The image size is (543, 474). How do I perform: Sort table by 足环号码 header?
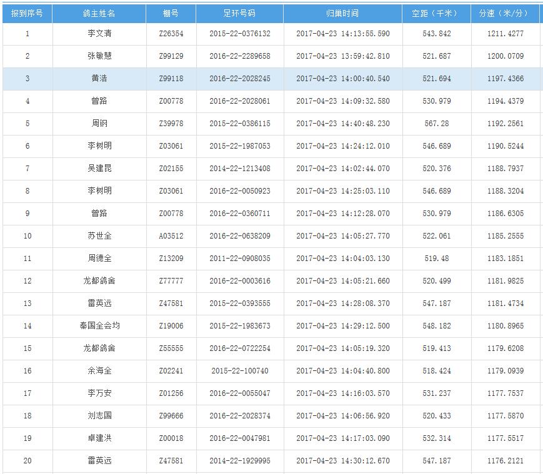click(x=239, y=13)
